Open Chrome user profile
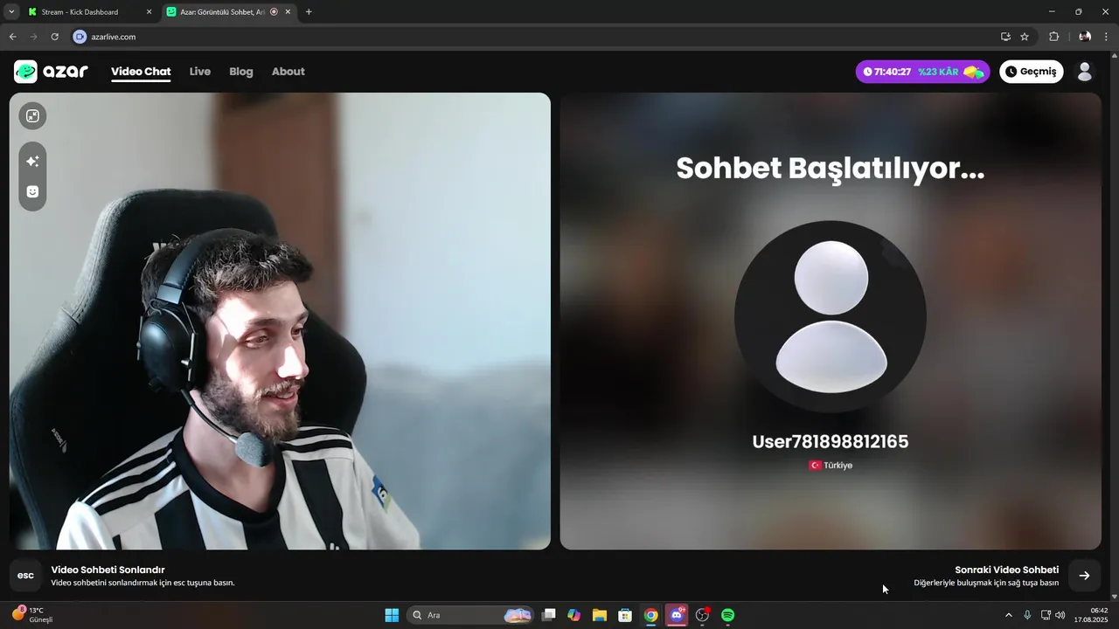Image resolution: width=1119 pixels, height=629 pixels. pyautogui.click(x=1085, y=37)
